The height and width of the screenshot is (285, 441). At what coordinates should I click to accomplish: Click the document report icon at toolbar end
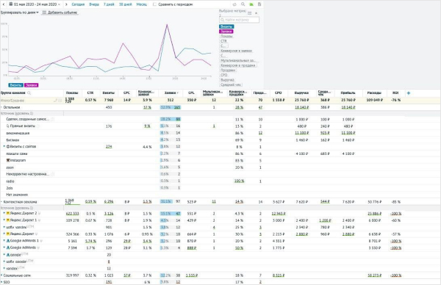pos(259,4)
